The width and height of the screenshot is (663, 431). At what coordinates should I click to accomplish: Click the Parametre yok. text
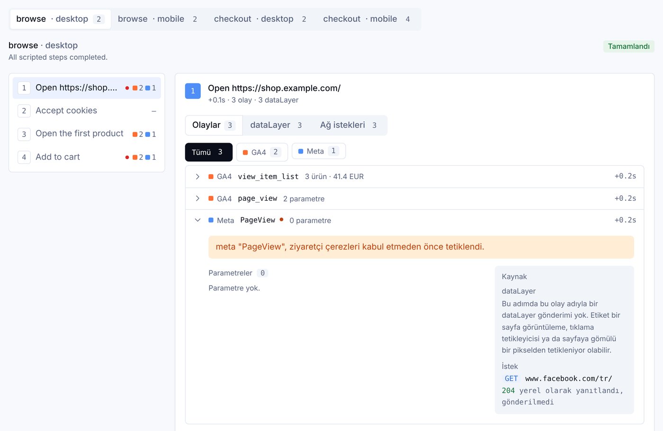pyautogui.click(x=234, y=288)
